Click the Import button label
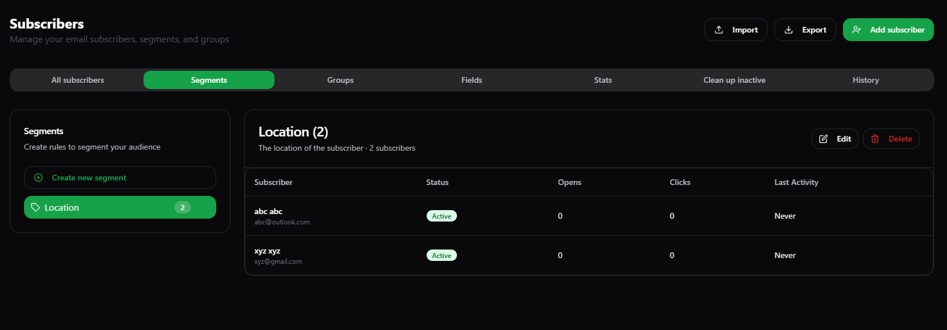 coord(745,30)
